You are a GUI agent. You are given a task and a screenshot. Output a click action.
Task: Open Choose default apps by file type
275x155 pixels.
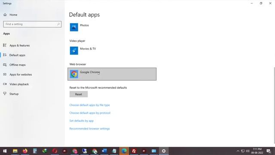90,105
